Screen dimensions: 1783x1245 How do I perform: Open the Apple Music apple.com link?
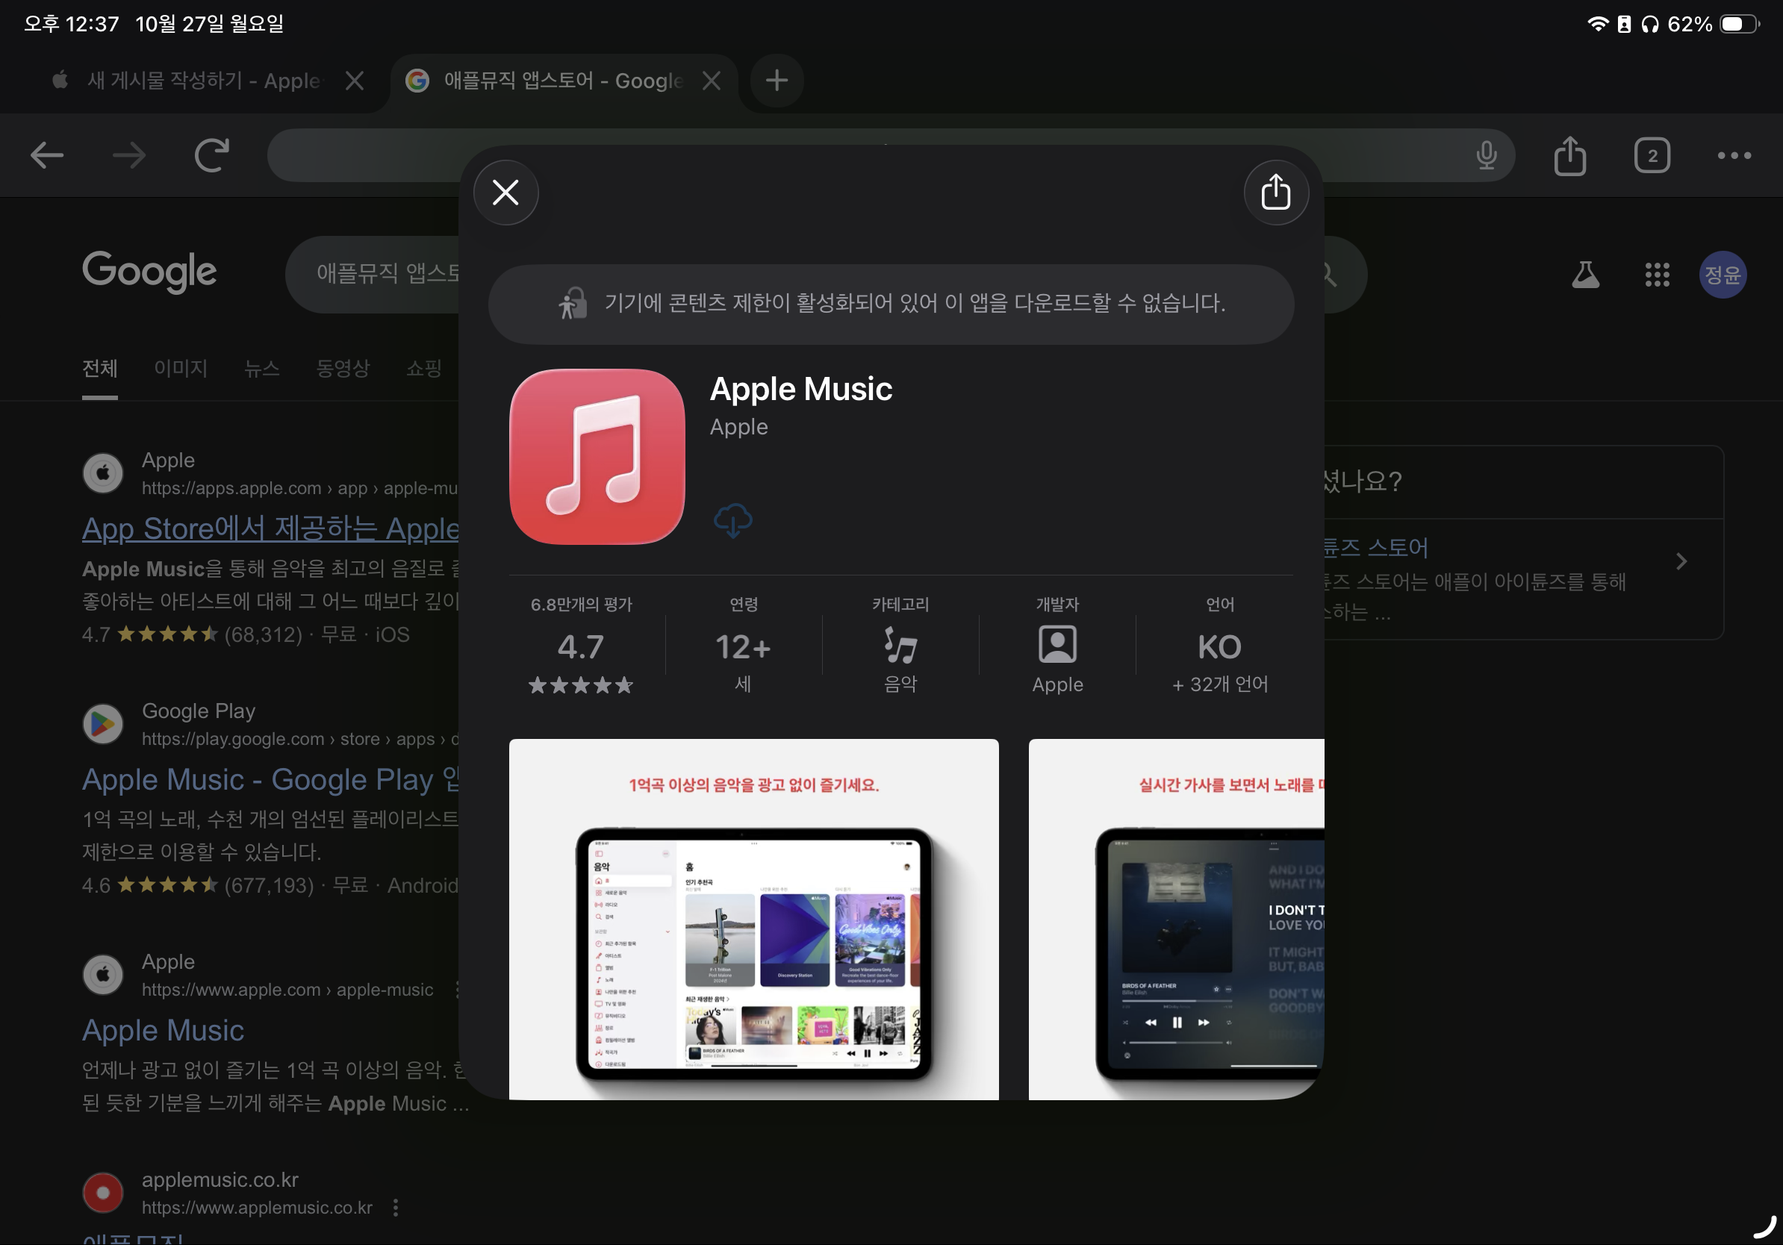(163, 1030)
